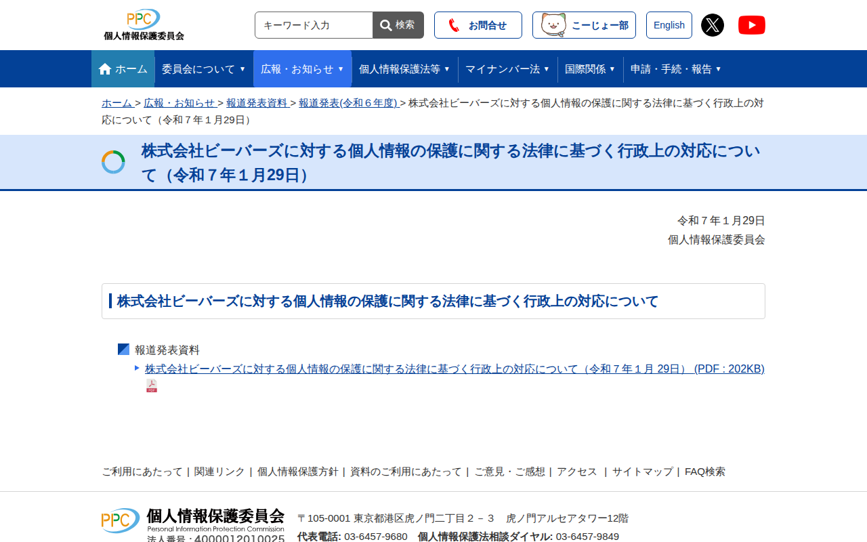Click the red phone お問合せ button

click(478, 25)
